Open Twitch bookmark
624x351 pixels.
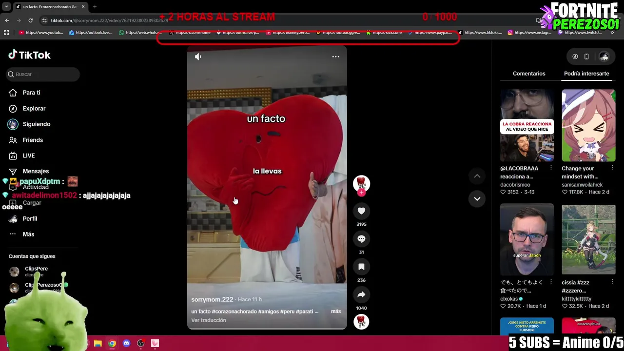(580, 33)
